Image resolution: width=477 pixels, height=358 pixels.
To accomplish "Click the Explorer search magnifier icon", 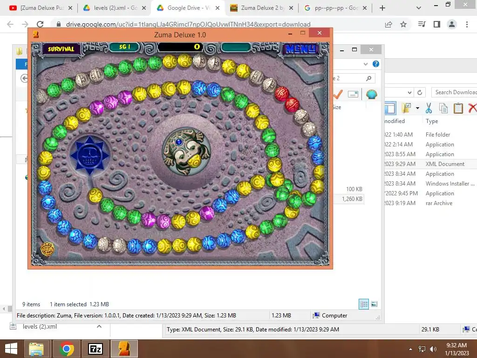I will pyautogui.click(x=369, y=78).
